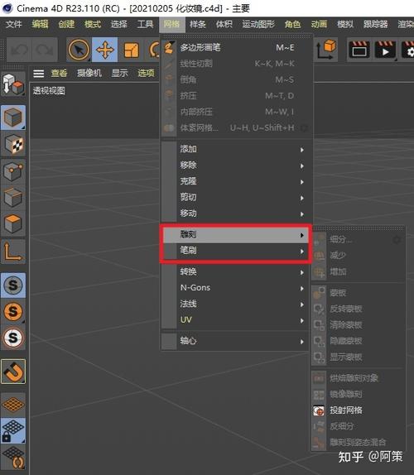Choose 投射网格 in sculpt submenu
The width and height of the screenshot is (414, 475).
359,410
